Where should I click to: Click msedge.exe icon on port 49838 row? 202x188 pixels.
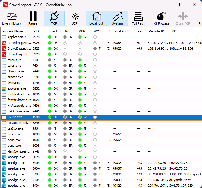[4, 163]
